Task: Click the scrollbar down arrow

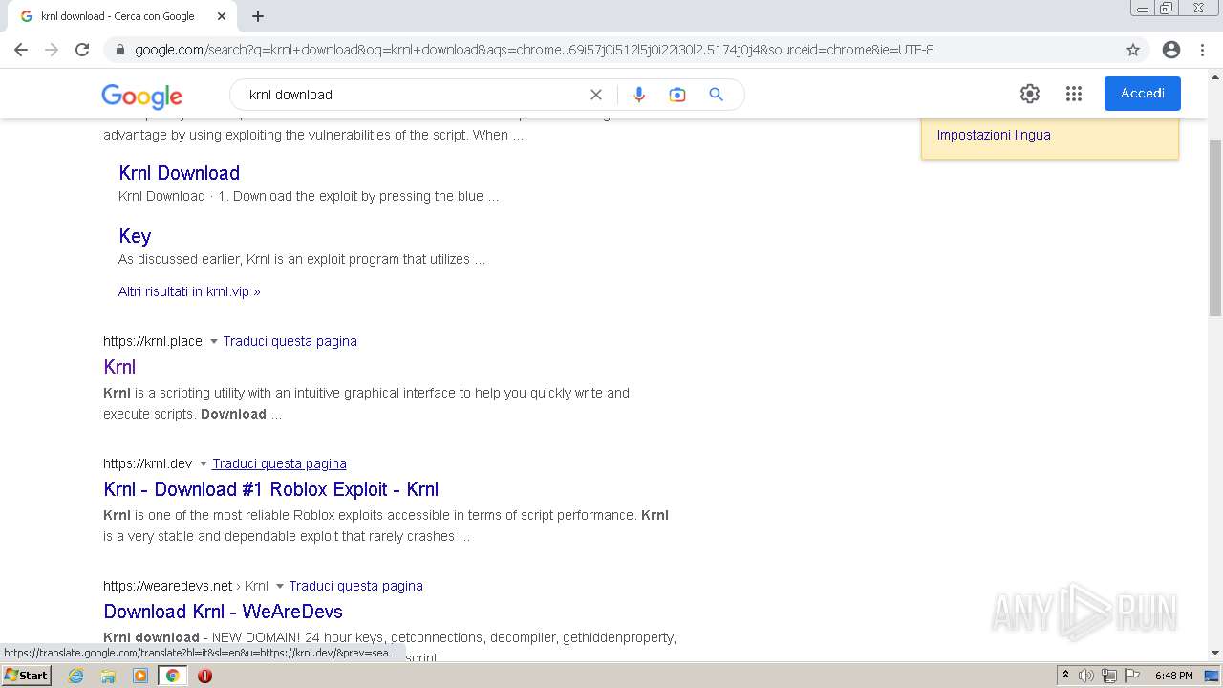Action: coord(1215,654)
